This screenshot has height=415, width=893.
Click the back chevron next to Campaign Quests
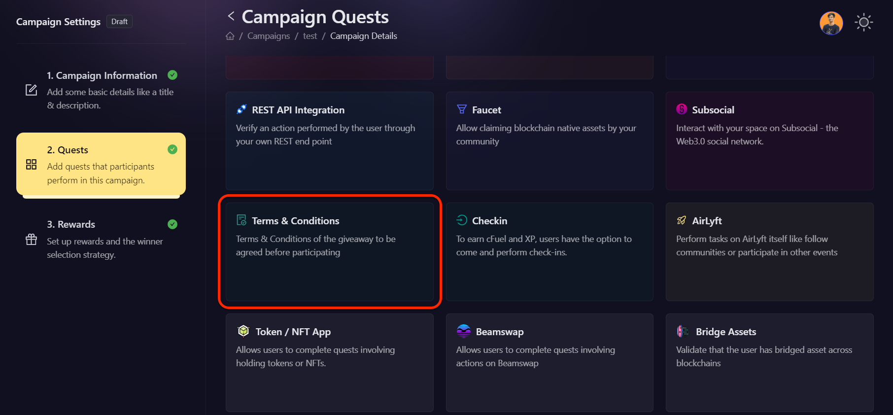point(231,15)
